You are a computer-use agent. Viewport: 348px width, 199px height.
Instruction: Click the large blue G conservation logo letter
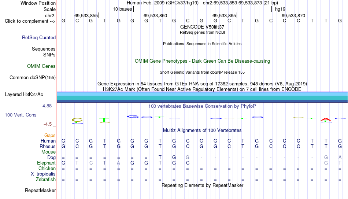pyautogui.click(x=133, y=117)
